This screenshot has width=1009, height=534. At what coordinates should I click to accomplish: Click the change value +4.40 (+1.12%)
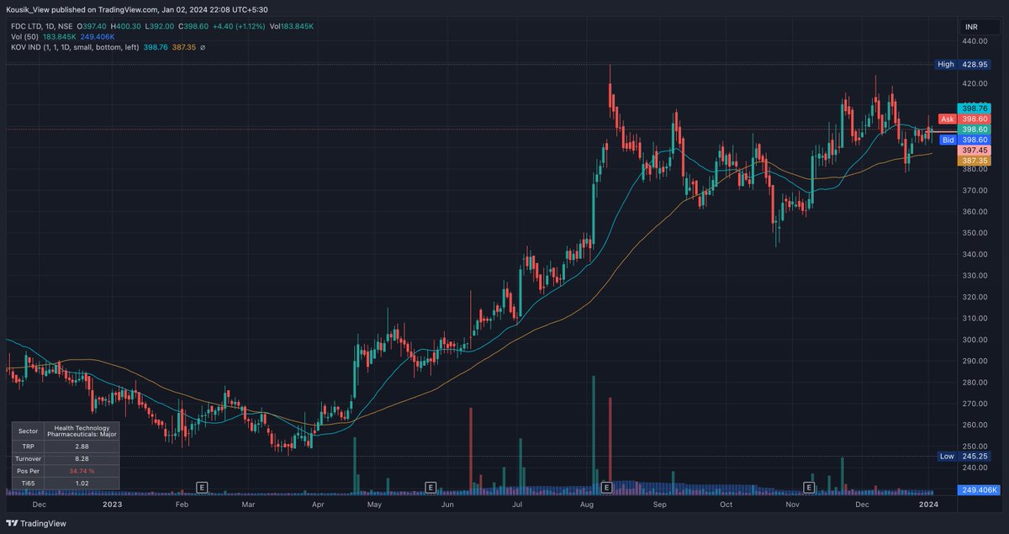click(x=239, y=27)
